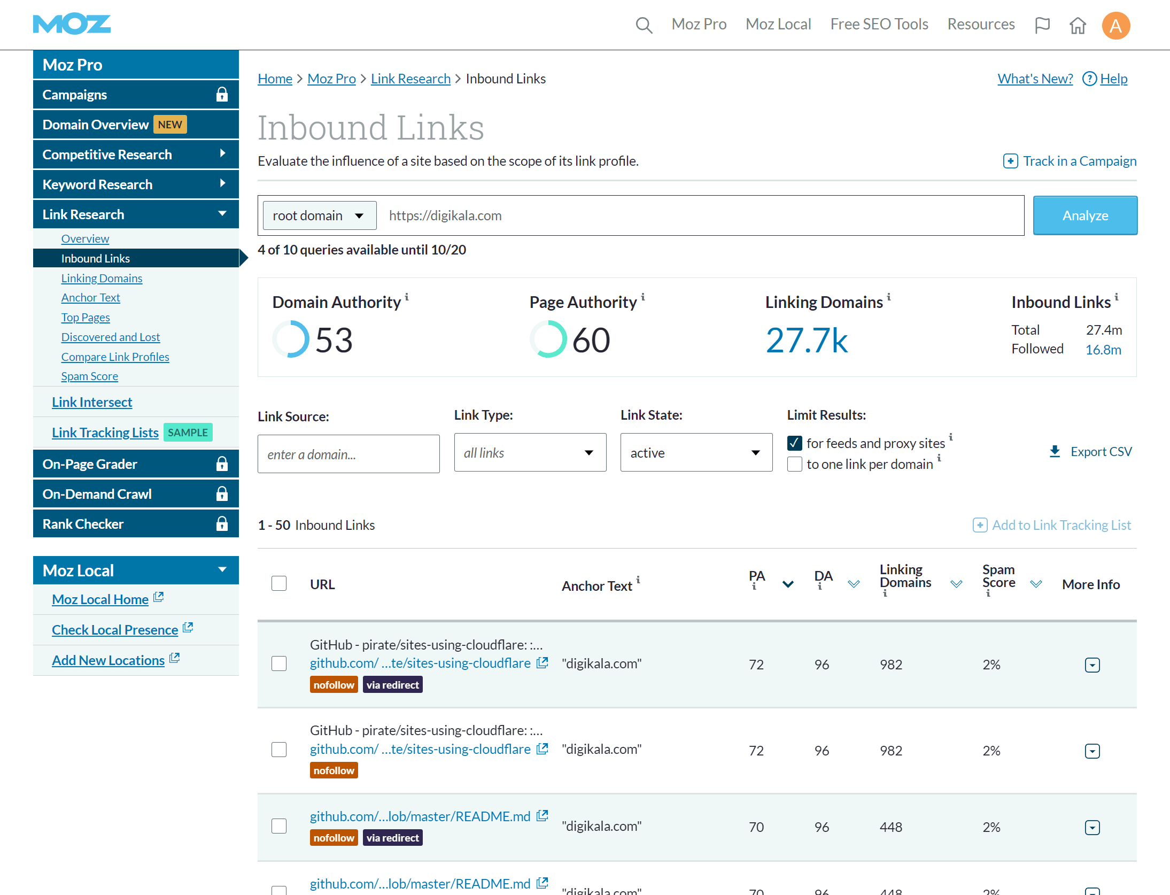Expand More Info for README.md PA 70 row
This screenshot has height=895, width=1170.
(x=1092, y=828)
